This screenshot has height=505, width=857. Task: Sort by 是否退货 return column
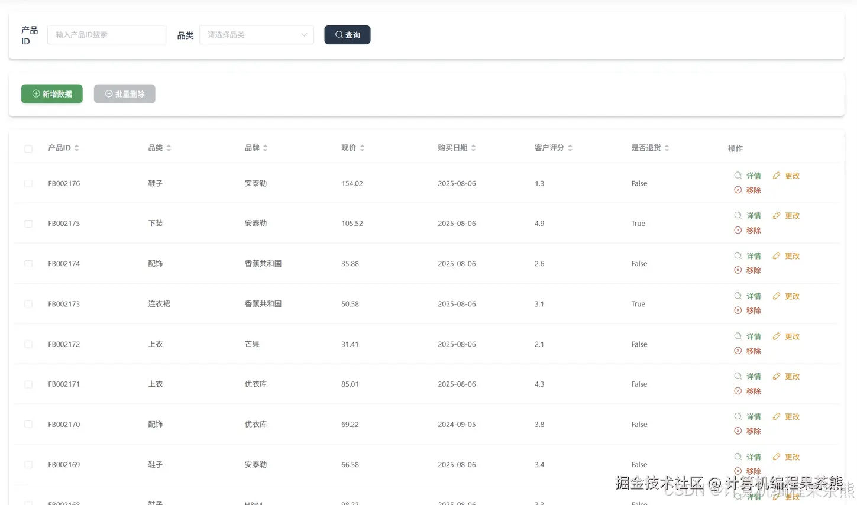tap(650, 148)
